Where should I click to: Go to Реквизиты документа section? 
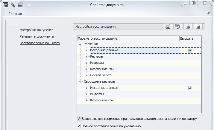[37, 36]
